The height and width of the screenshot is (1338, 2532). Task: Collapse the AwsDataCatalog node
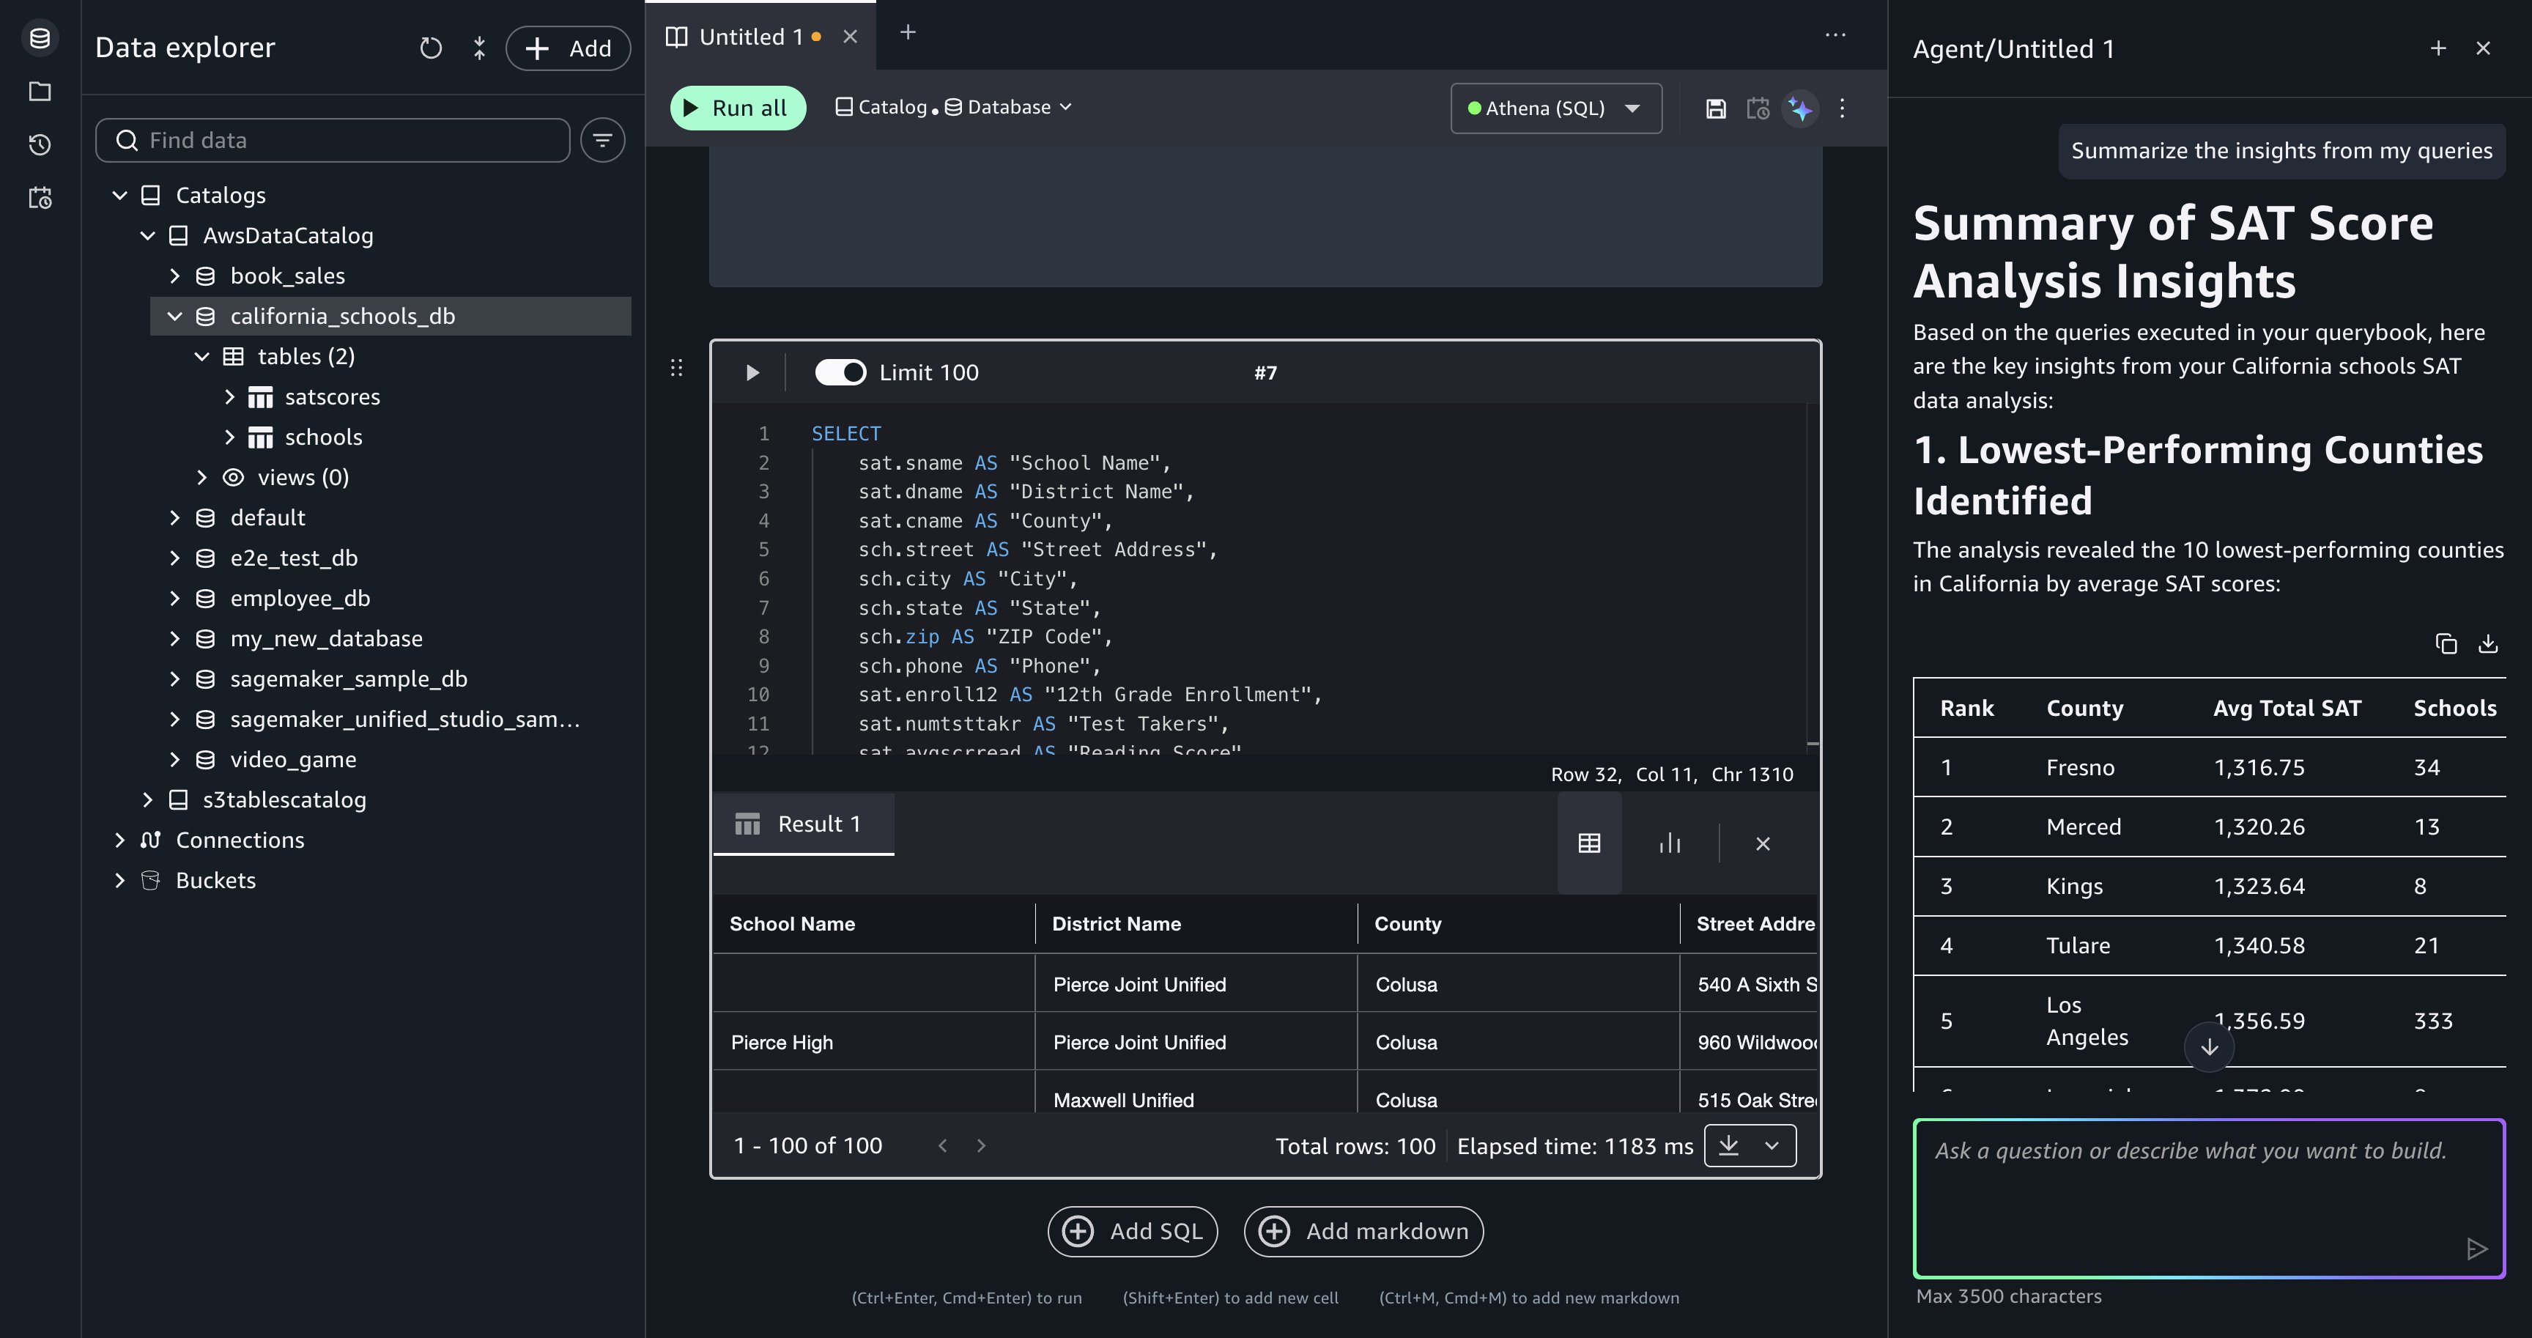point(147,236)
